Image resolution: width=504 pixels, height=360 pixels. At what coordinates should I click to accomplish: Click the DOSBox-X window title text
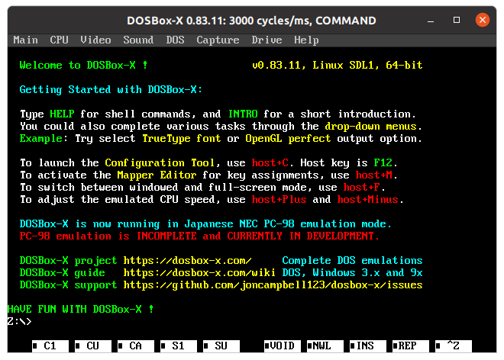point(251,21)
